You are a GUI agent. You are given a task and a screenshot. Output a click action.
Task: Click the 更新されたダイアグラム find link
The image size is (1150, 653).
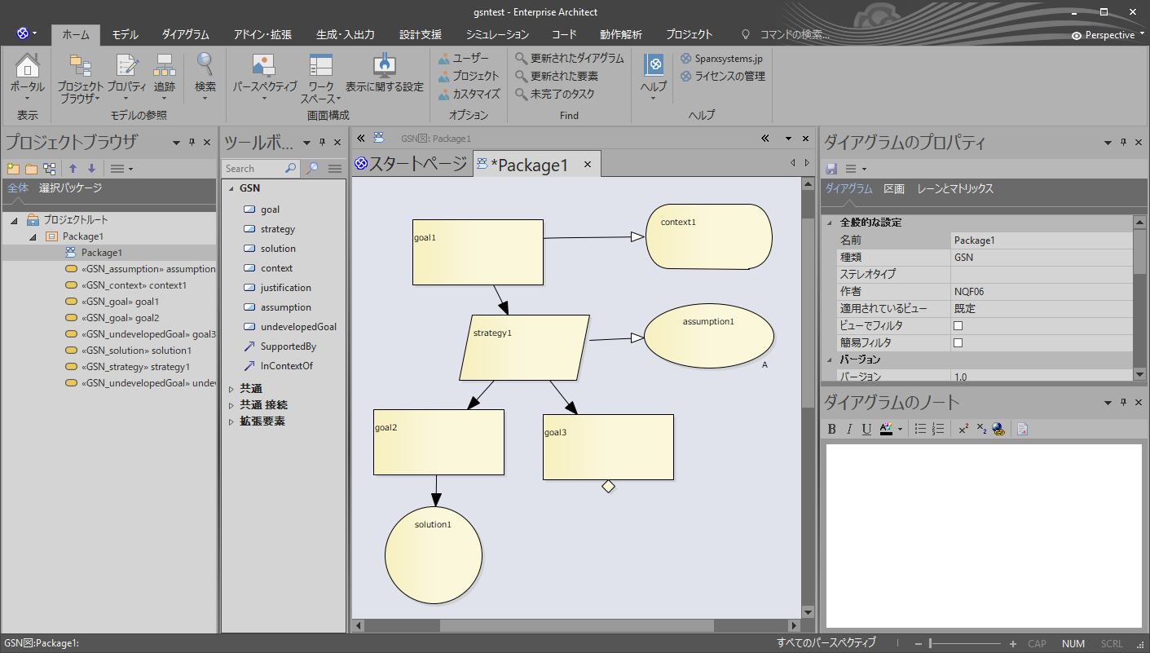point(570,58)
